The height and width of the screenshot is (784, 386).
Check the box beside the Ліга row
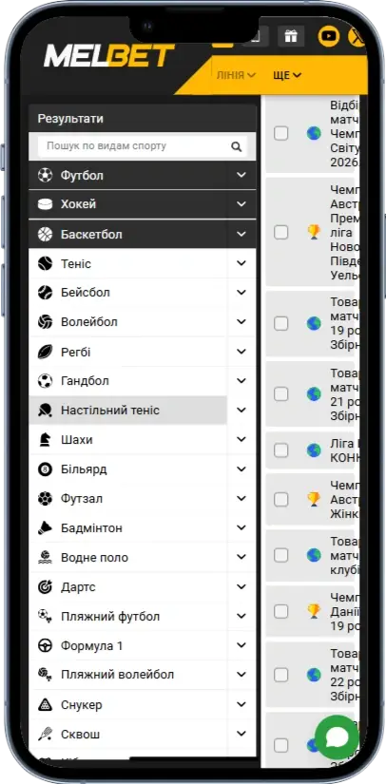tap(281, 450)
